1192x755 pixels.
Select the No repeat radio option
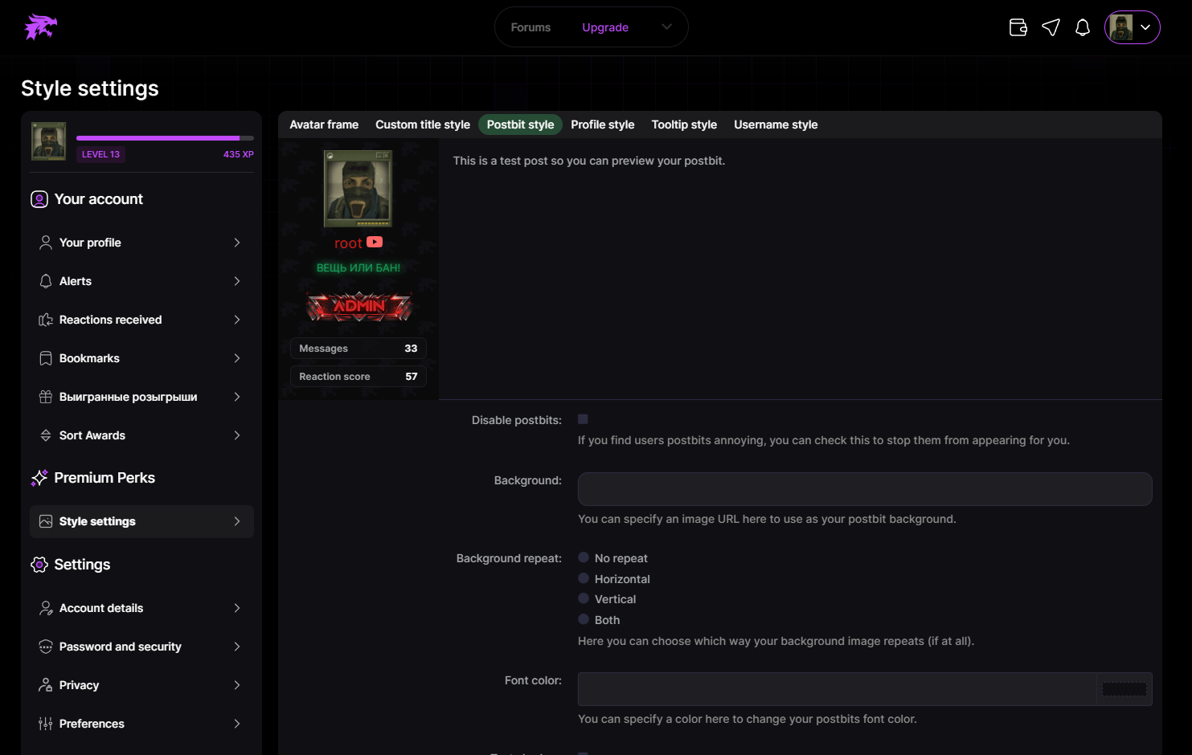[584, 557]
